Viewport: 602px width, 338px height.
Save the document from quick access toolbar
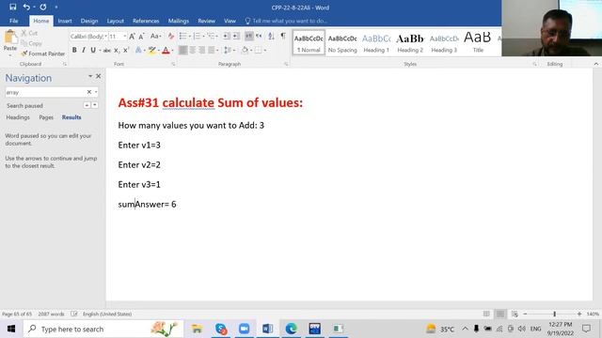(12, 7)
